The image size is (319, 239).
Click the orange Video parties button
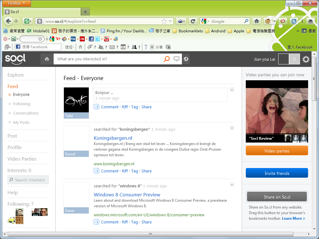(x=277, y=151)
